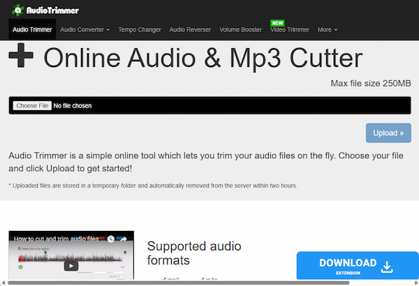This screenshot has height=286, width=419.
Task: Click the 'Online Audio & Mp3 Cutter' heading
Action: [203, 58]
